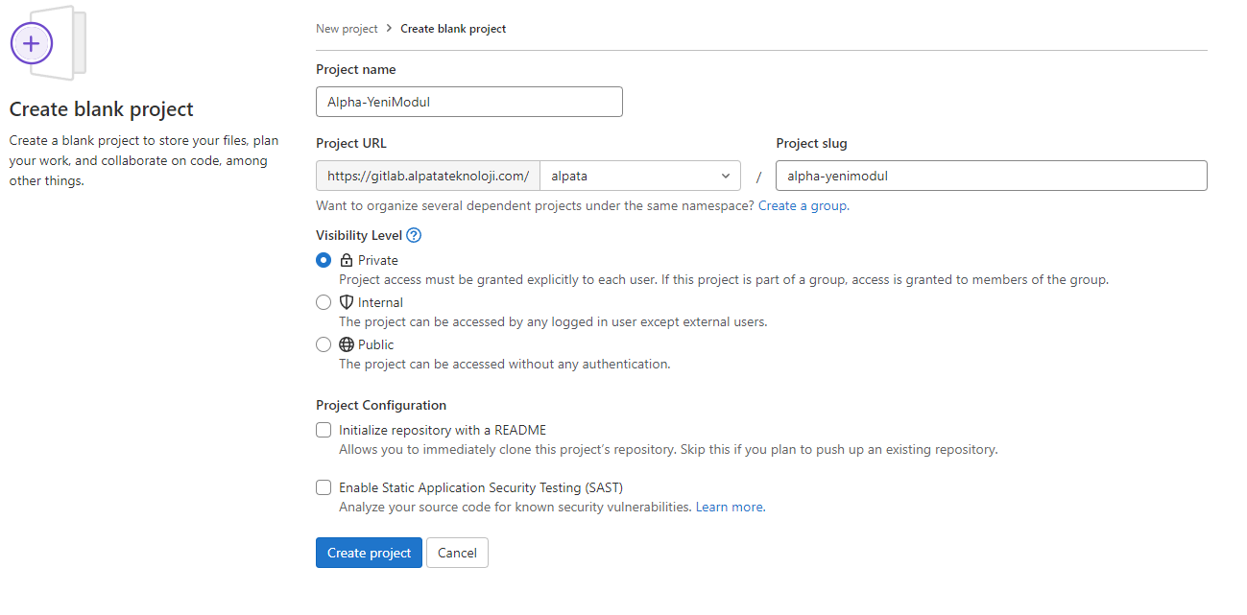Enable Static Application Security Testing checkbox

pos(324,487)
